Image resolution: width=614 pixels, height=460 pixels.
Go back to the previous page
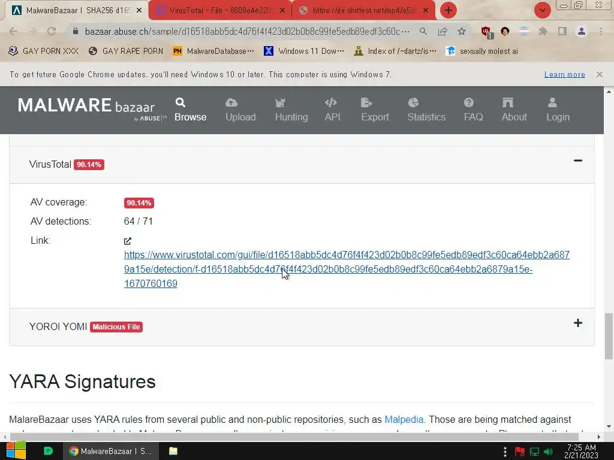point(13,31)
